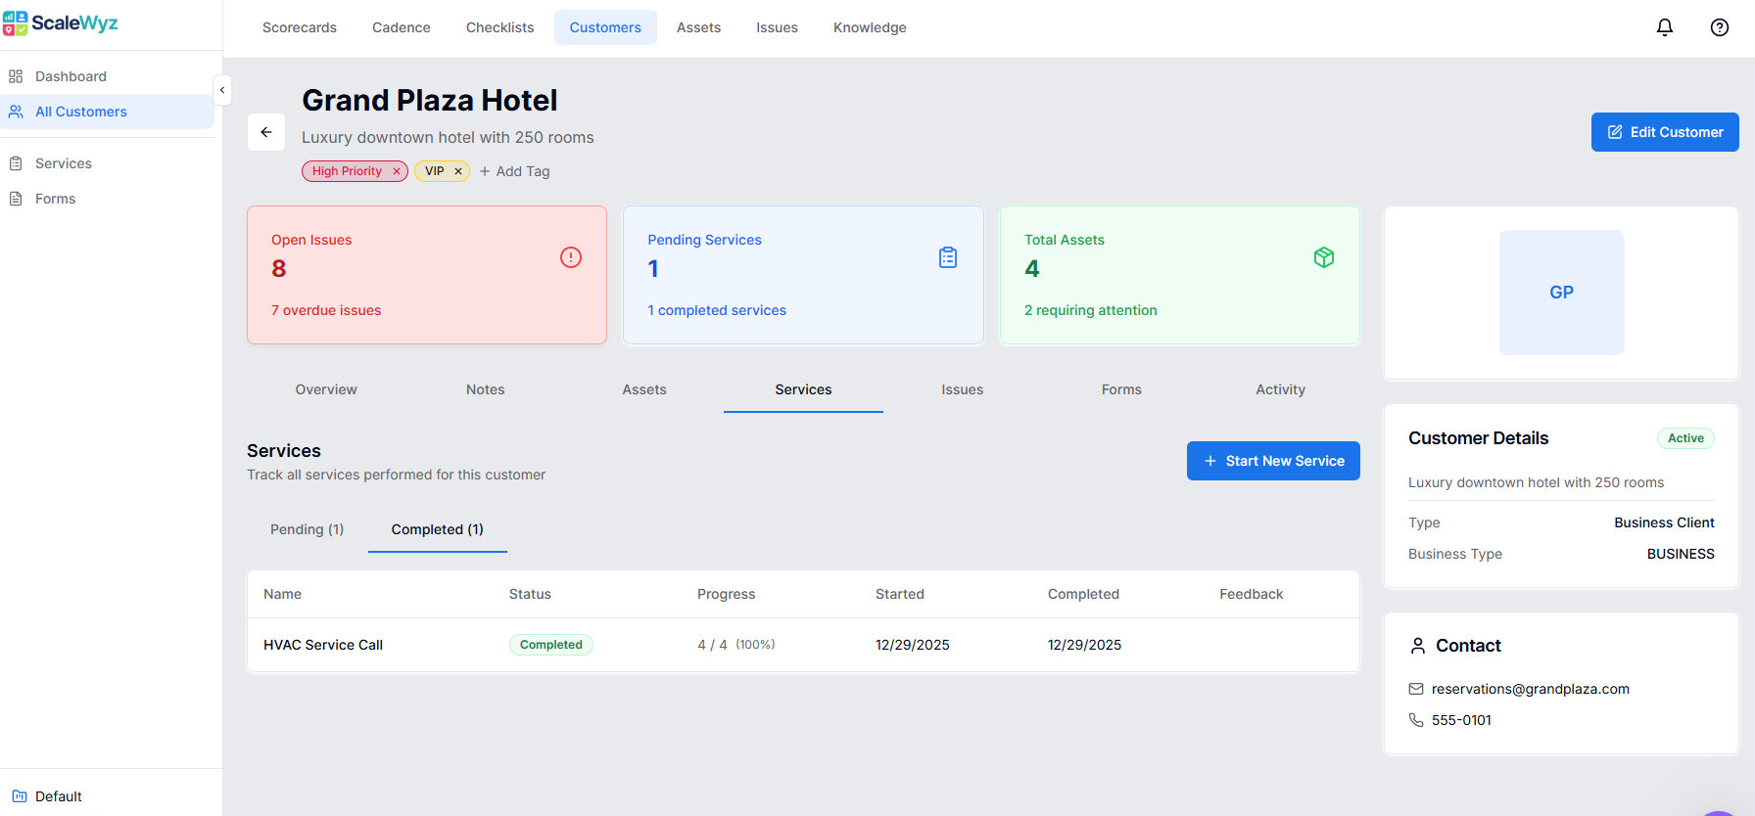Click the Dashboard grid icon in sidebar
Viewport: 1755px width, 816px height.
coord(16,76)
